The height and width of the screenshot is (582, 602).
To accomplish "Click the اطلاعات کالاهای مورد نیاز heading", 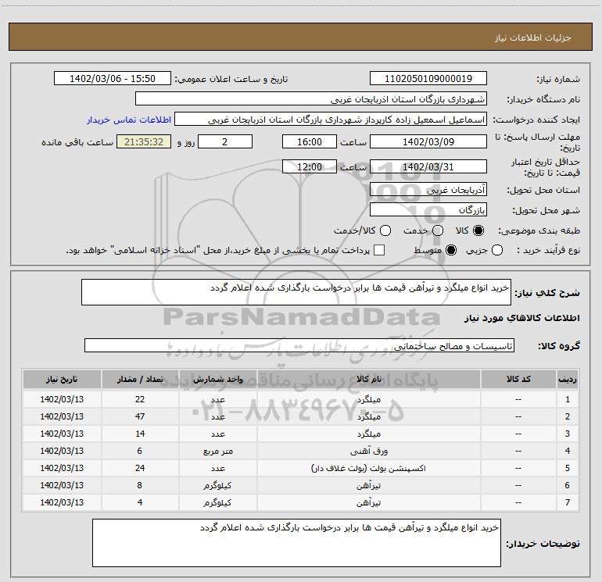I will [x=522, y=318].
